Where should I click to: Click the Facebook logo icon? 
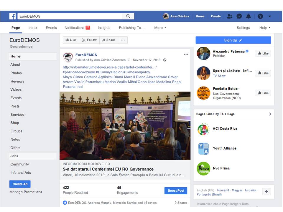[x=13, y=16]
